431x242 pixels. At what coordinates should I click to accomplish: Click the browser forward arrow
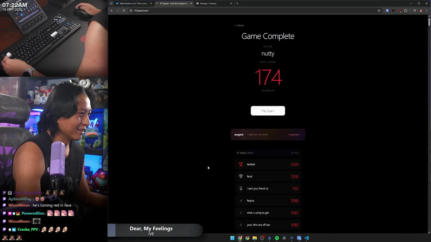[x=118, y=10]
